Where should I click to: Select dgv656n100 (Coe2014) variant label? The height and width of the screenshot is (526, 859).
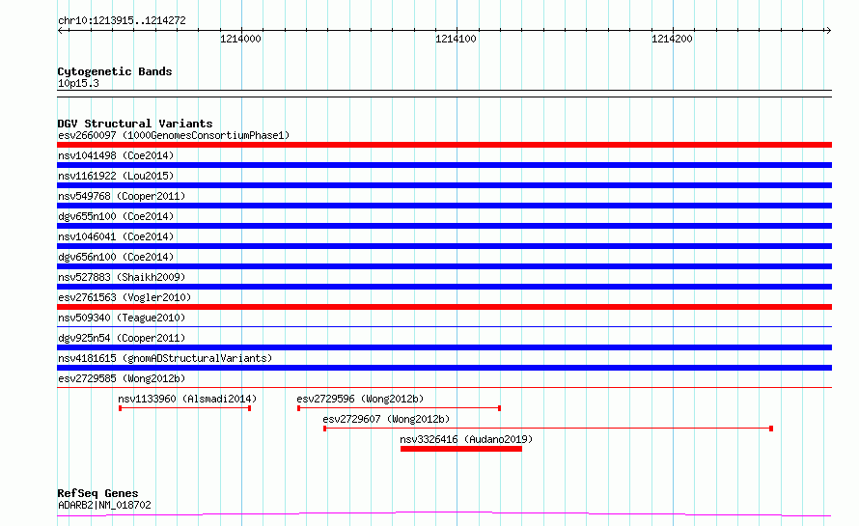116,257
